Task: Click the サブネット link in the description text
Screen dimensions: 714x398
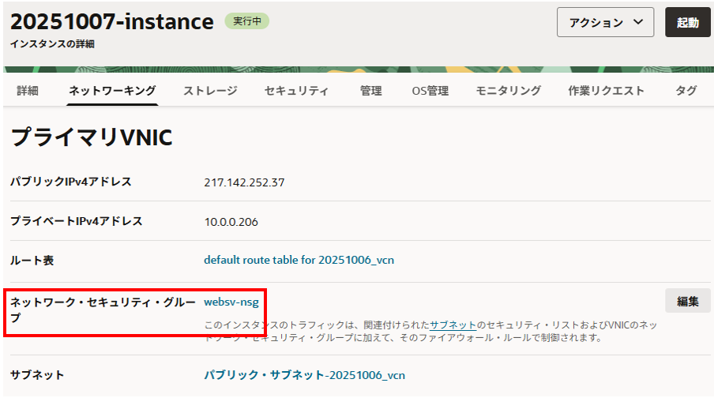Action: click(x=453, y=325)
